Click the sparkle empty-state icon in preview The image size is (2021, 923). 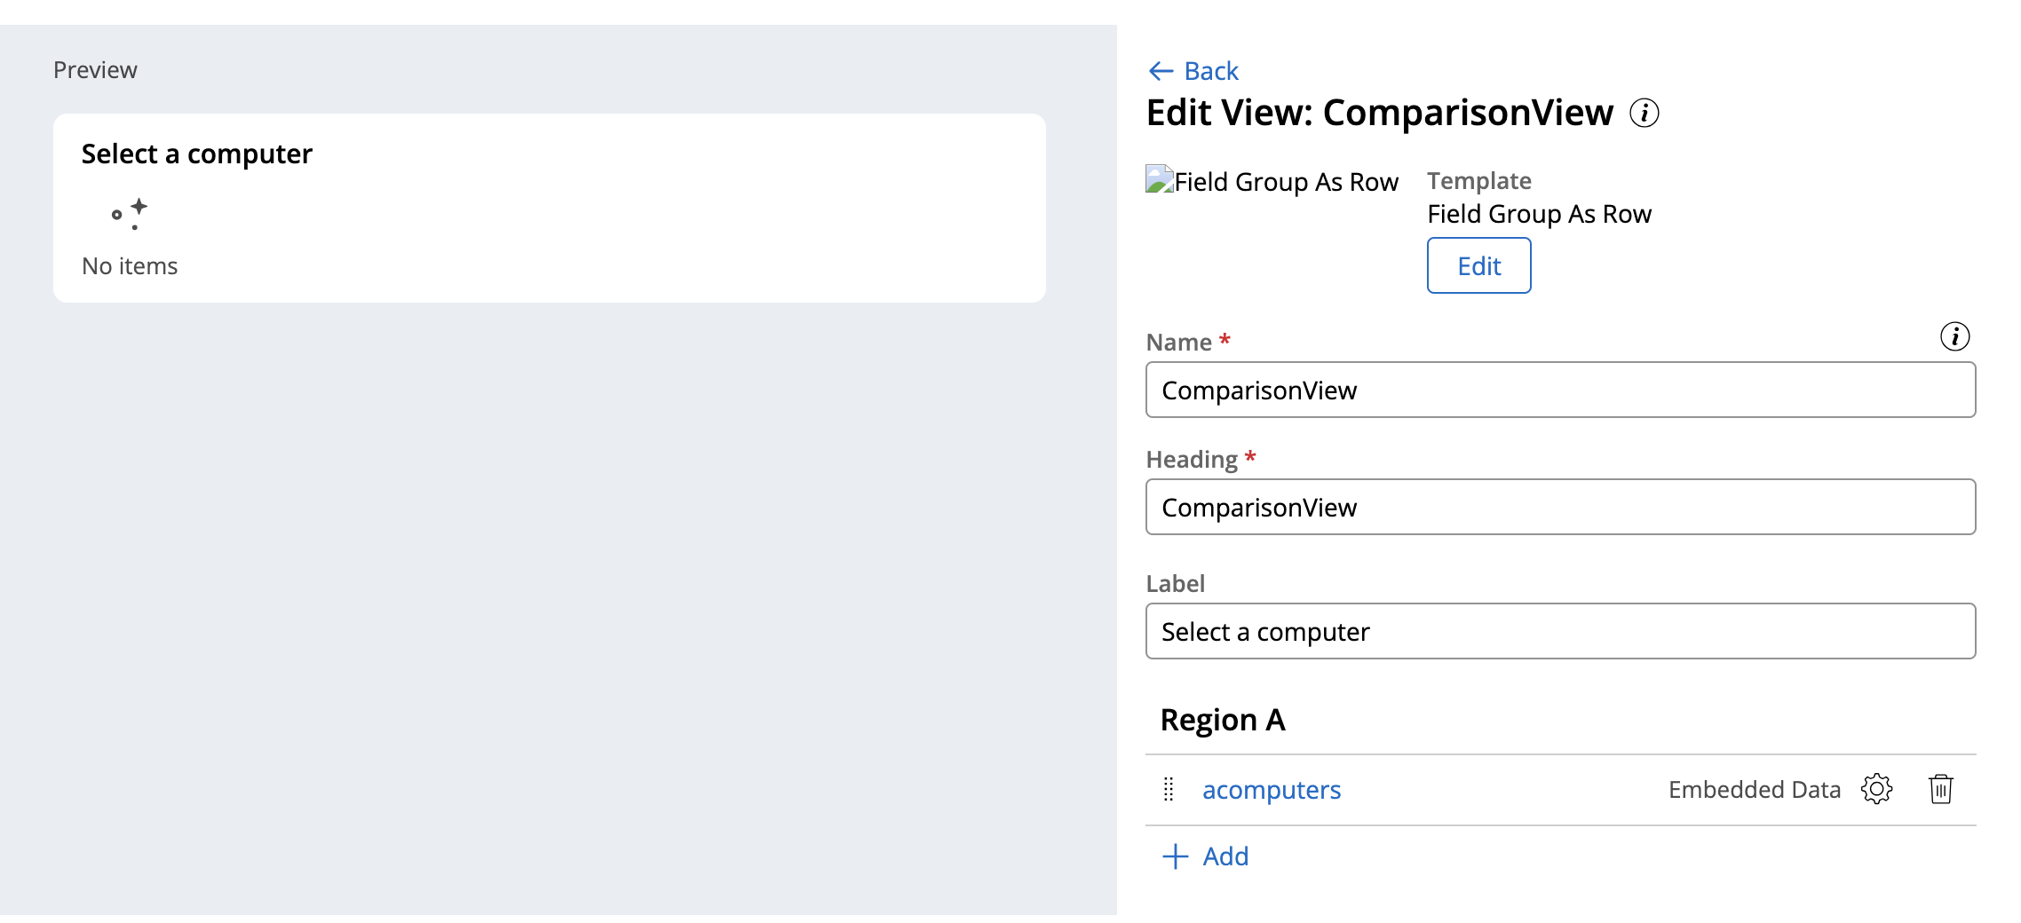coord(130,214)
